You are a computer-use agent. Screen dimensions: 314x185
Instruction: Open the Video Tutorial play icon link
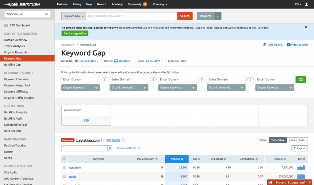tap(289, 45)
